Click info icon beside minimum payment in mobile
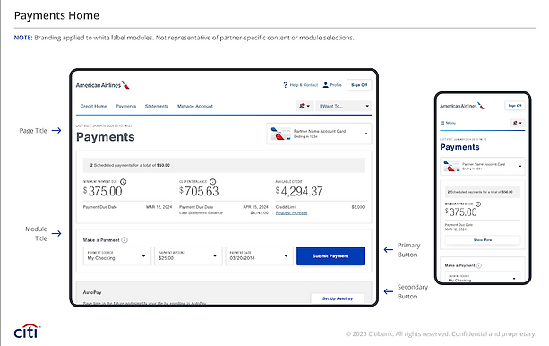 tap(478, 204)
